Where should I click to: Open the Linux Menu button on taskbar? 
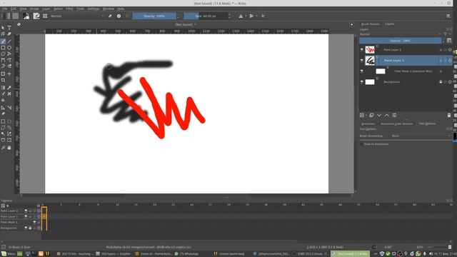tap(8, 254)
